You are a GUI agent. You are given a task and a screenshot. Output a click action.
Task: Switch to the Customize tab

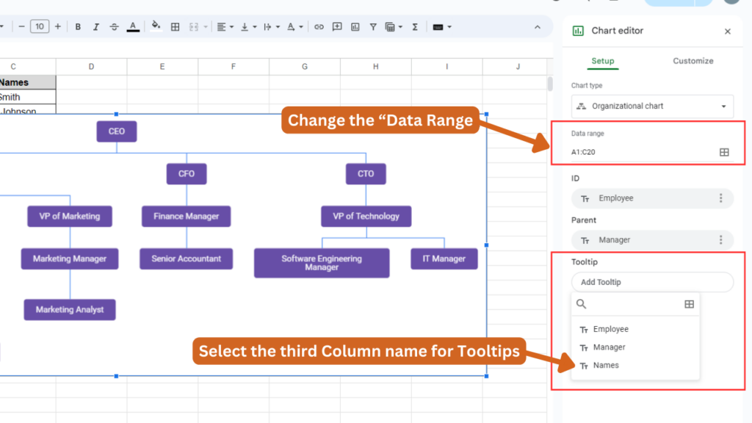693,62
